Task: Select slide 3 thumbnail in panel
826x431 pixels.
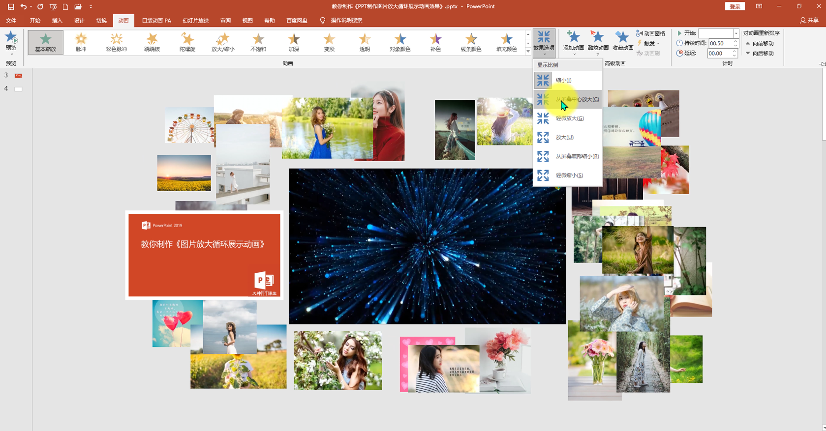Action: click(18, 76)
